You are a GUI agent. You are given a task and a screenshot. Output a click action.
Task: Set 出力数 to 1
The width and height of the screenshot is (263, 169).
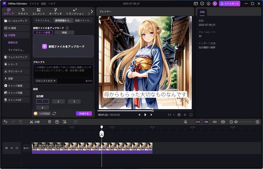point(43,101)
